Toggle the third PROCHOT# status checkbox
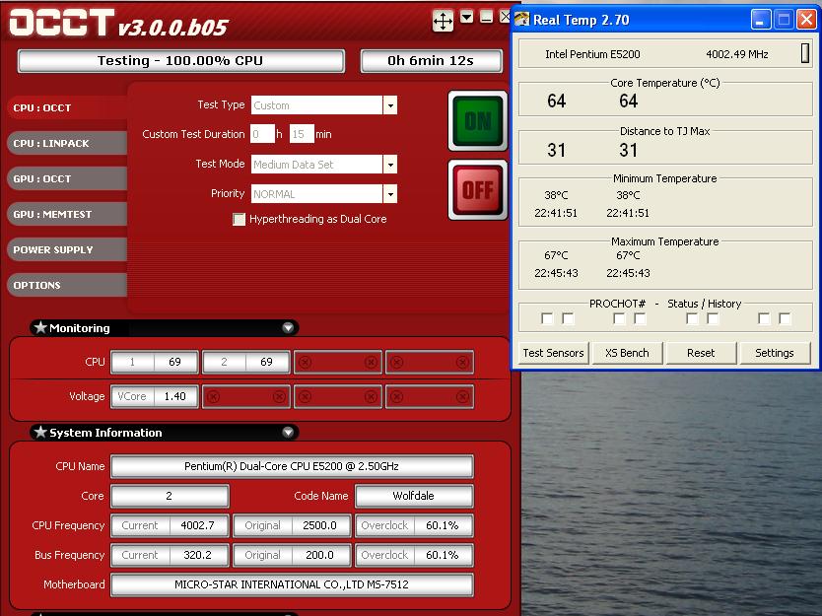The width and height of the screenshot is (822, 616). (x=619, y=318)
